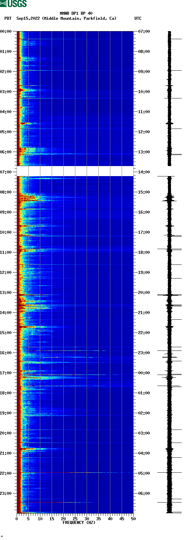
Task: Click the 17:00 UTC time label
Action: [x=144, y=232]
